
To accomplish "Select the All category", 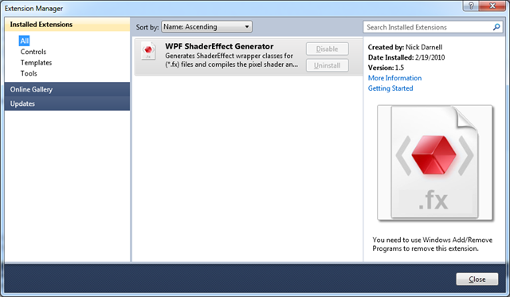I will coord(25,41).
